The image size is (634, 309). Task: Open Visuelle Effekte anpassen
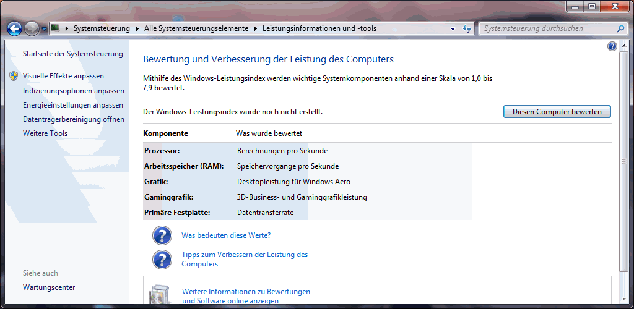(x=64, y=76)
